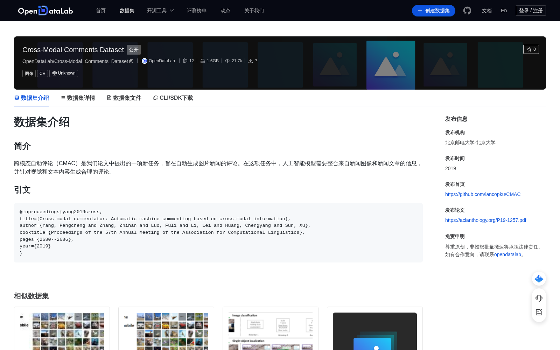The width and height of the screenshot is (560, 350).
Task: Click the 2019 publish year value
Action: [450, 168]
